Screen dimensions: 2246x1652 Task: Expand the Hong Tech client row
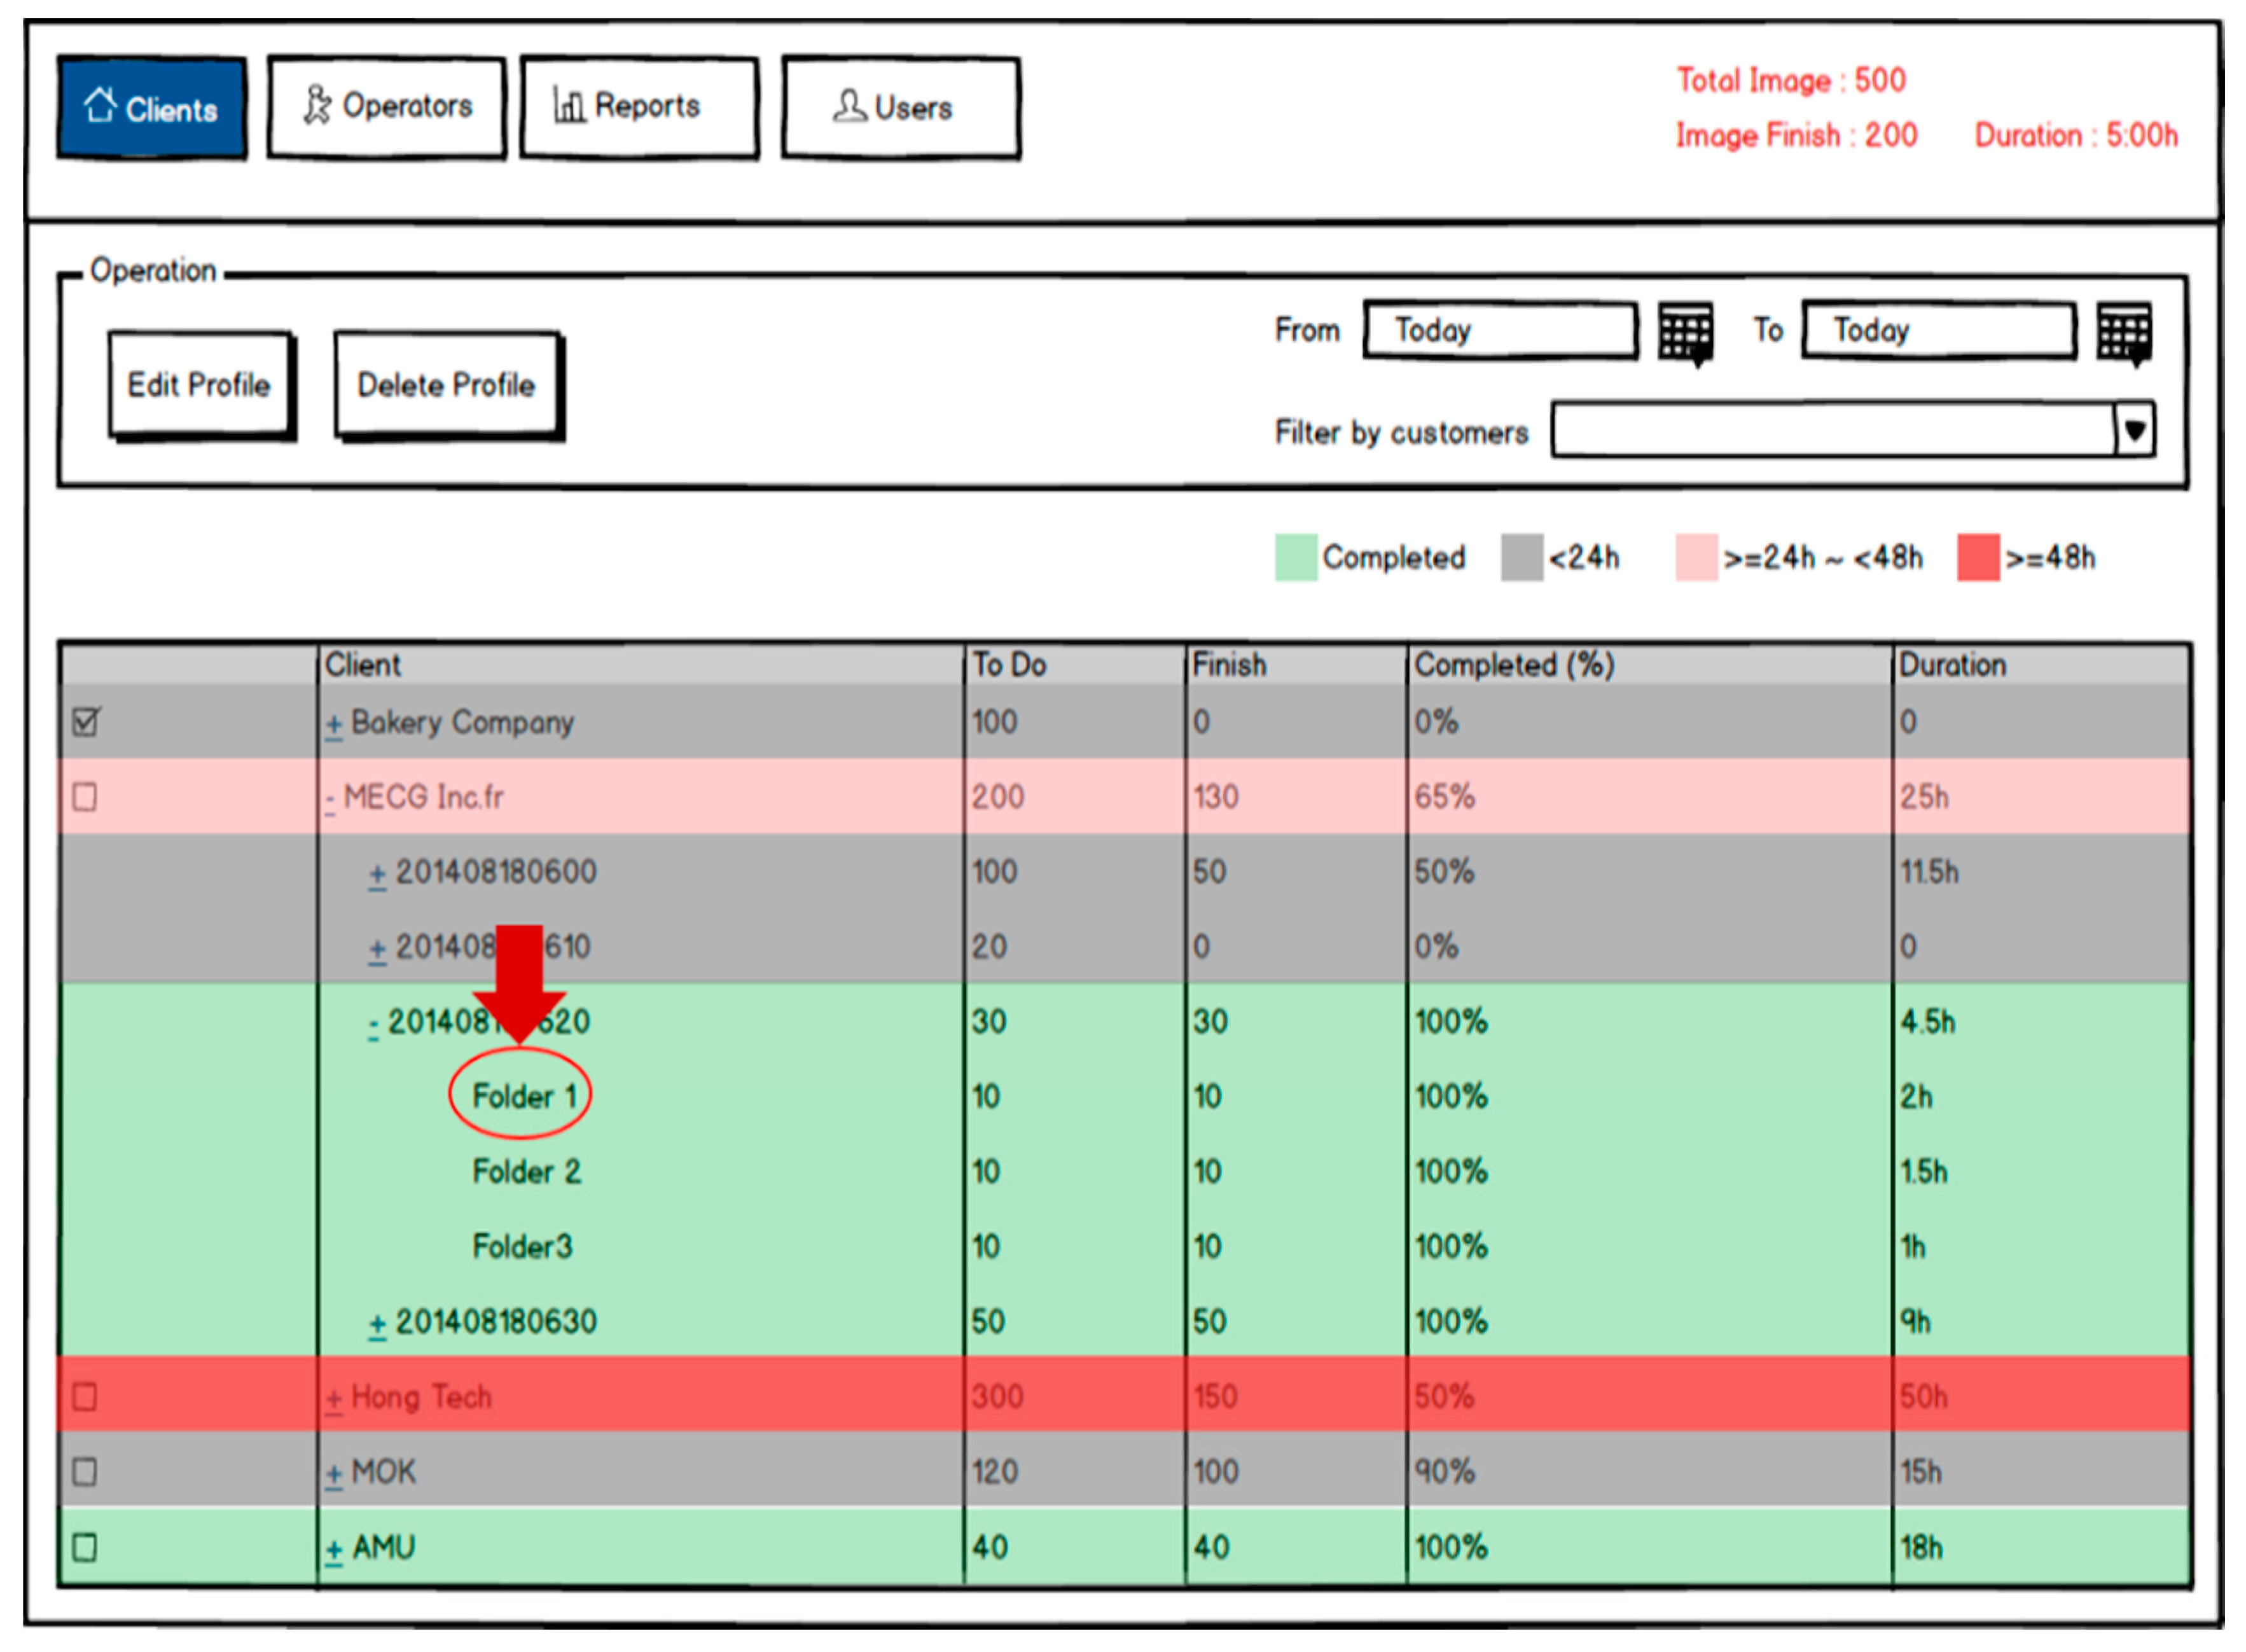pyautogui.click(x=334, y=1399)
